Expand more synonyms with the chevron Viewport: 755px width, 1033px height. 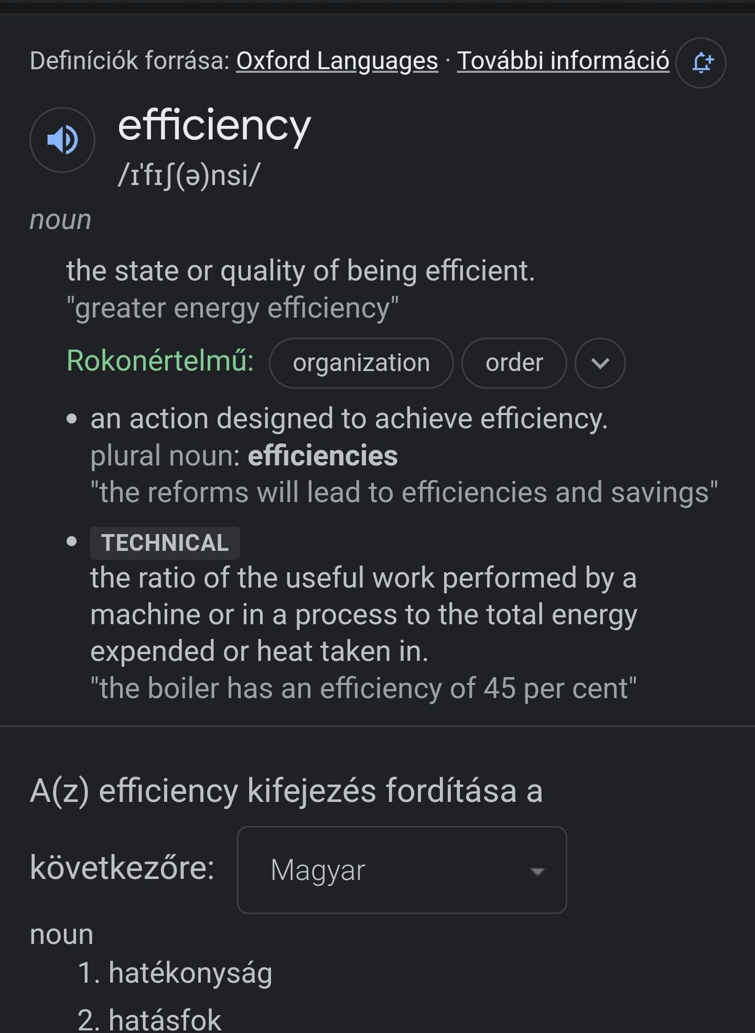600,363
